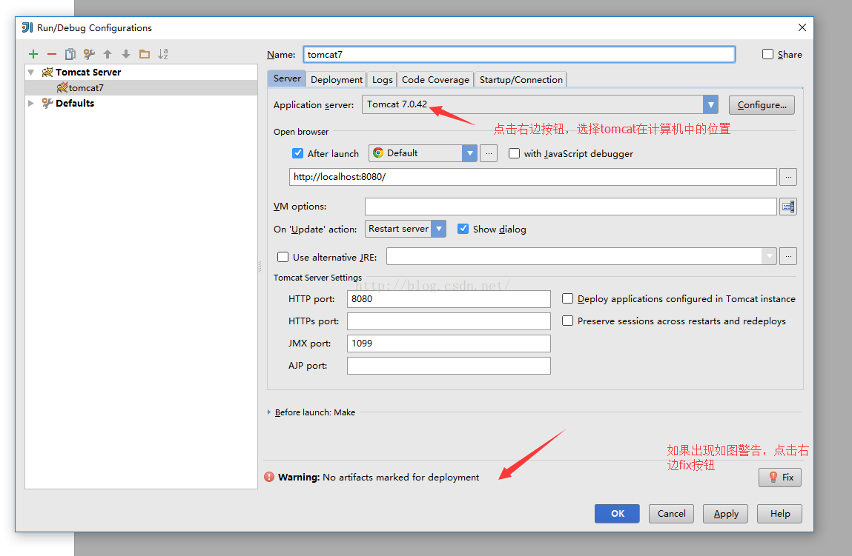Open On 'Update' action dropdown
The image size is (852, 556).
click(438, 229)
